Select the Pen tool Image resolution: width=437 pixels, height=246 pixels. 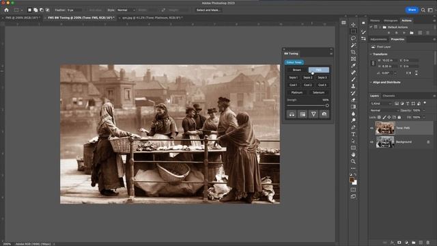pyautogui.click(x=353, y=127)
